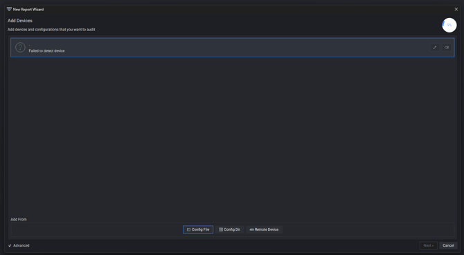Add devices from Config Dir
The width and height of the screenshot is (464, 255).
tap(230, 229)
